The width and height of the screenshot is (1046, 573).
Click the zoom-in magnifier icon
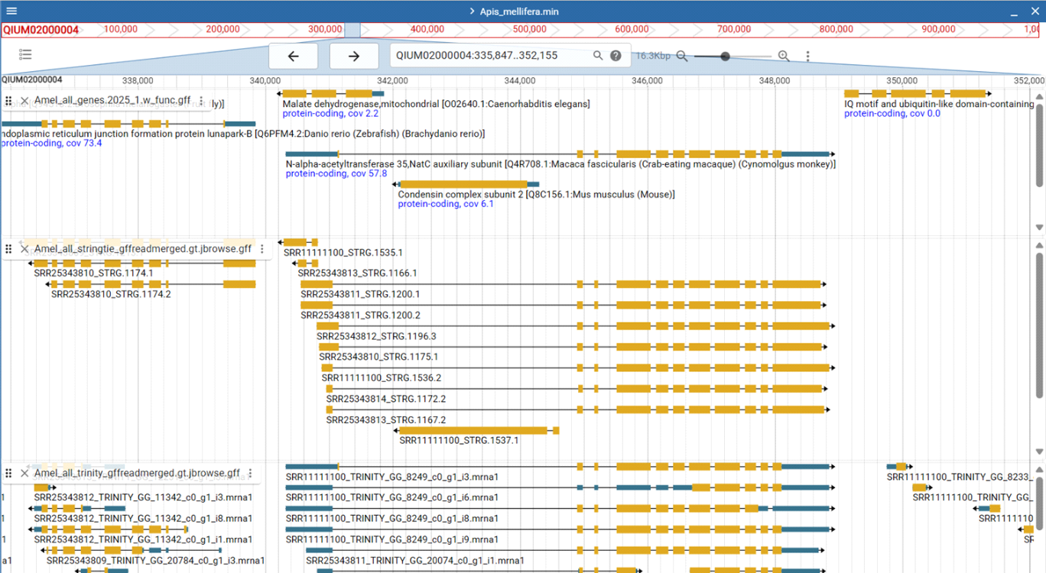783,55
